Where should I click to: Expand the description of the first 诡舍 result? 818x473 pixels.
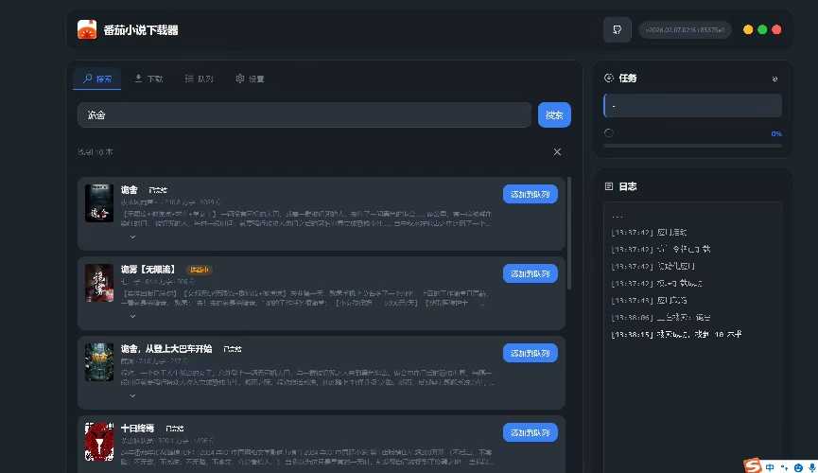132,236
